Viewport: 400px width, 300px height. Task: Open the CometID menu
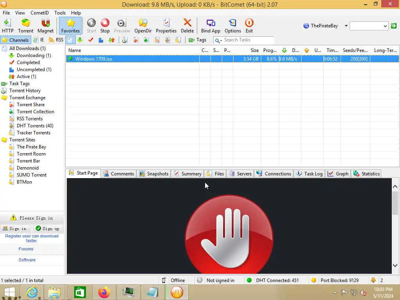pyautogui.click(x=39, y=13)
